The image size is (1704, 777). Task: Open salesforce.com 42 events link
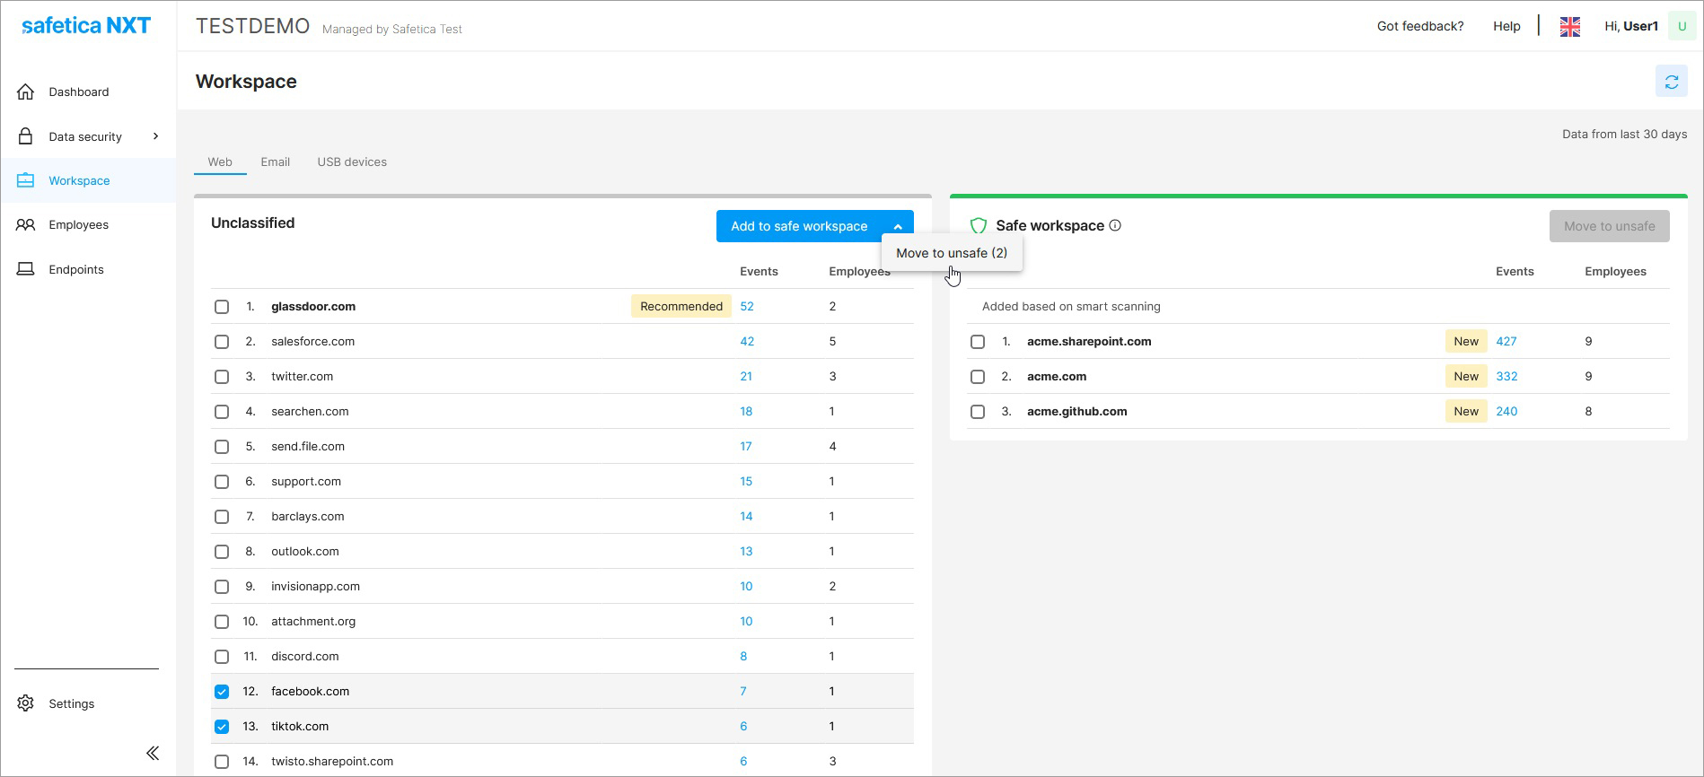pyautogui.click(x=747, y=342)
